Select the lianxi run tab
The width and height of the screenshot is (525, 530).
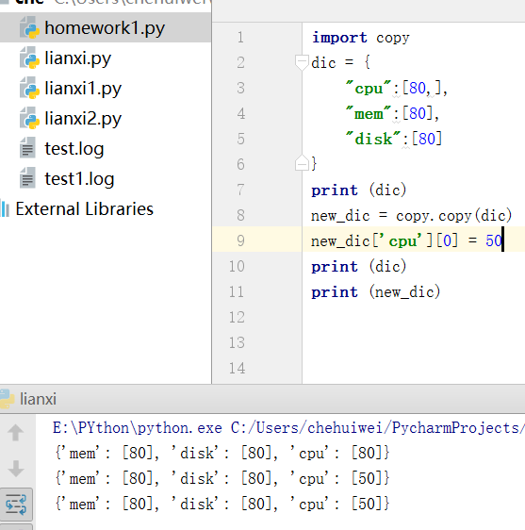click(x=38, y=399)
